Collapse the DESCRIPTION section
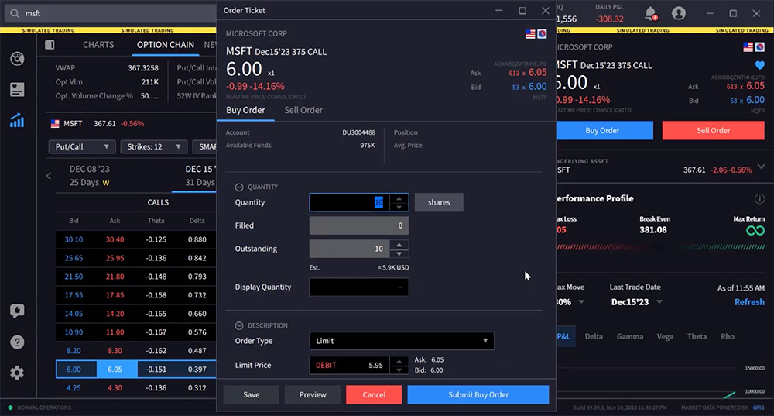Viewport: 774px width, 416px height. [x=239, y=325]
